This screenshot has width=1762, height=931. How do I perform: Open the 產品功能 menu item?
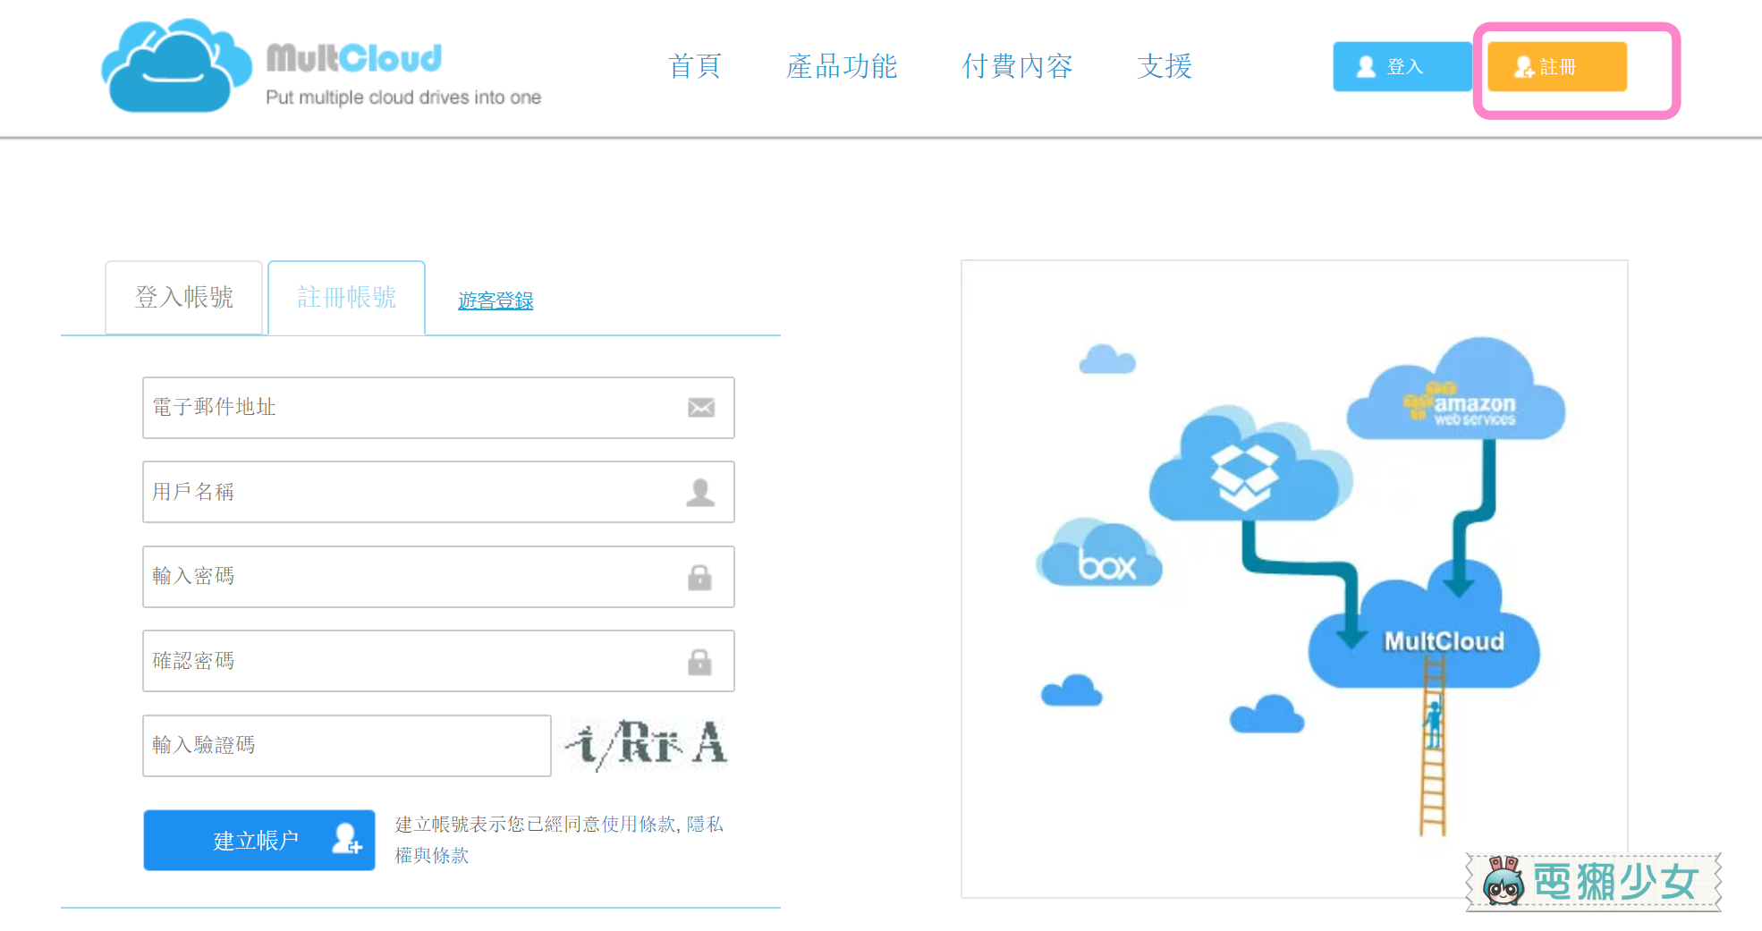841,66
